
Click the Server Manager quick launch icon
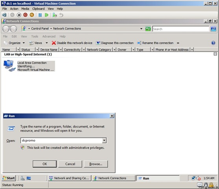coord(22,178)
